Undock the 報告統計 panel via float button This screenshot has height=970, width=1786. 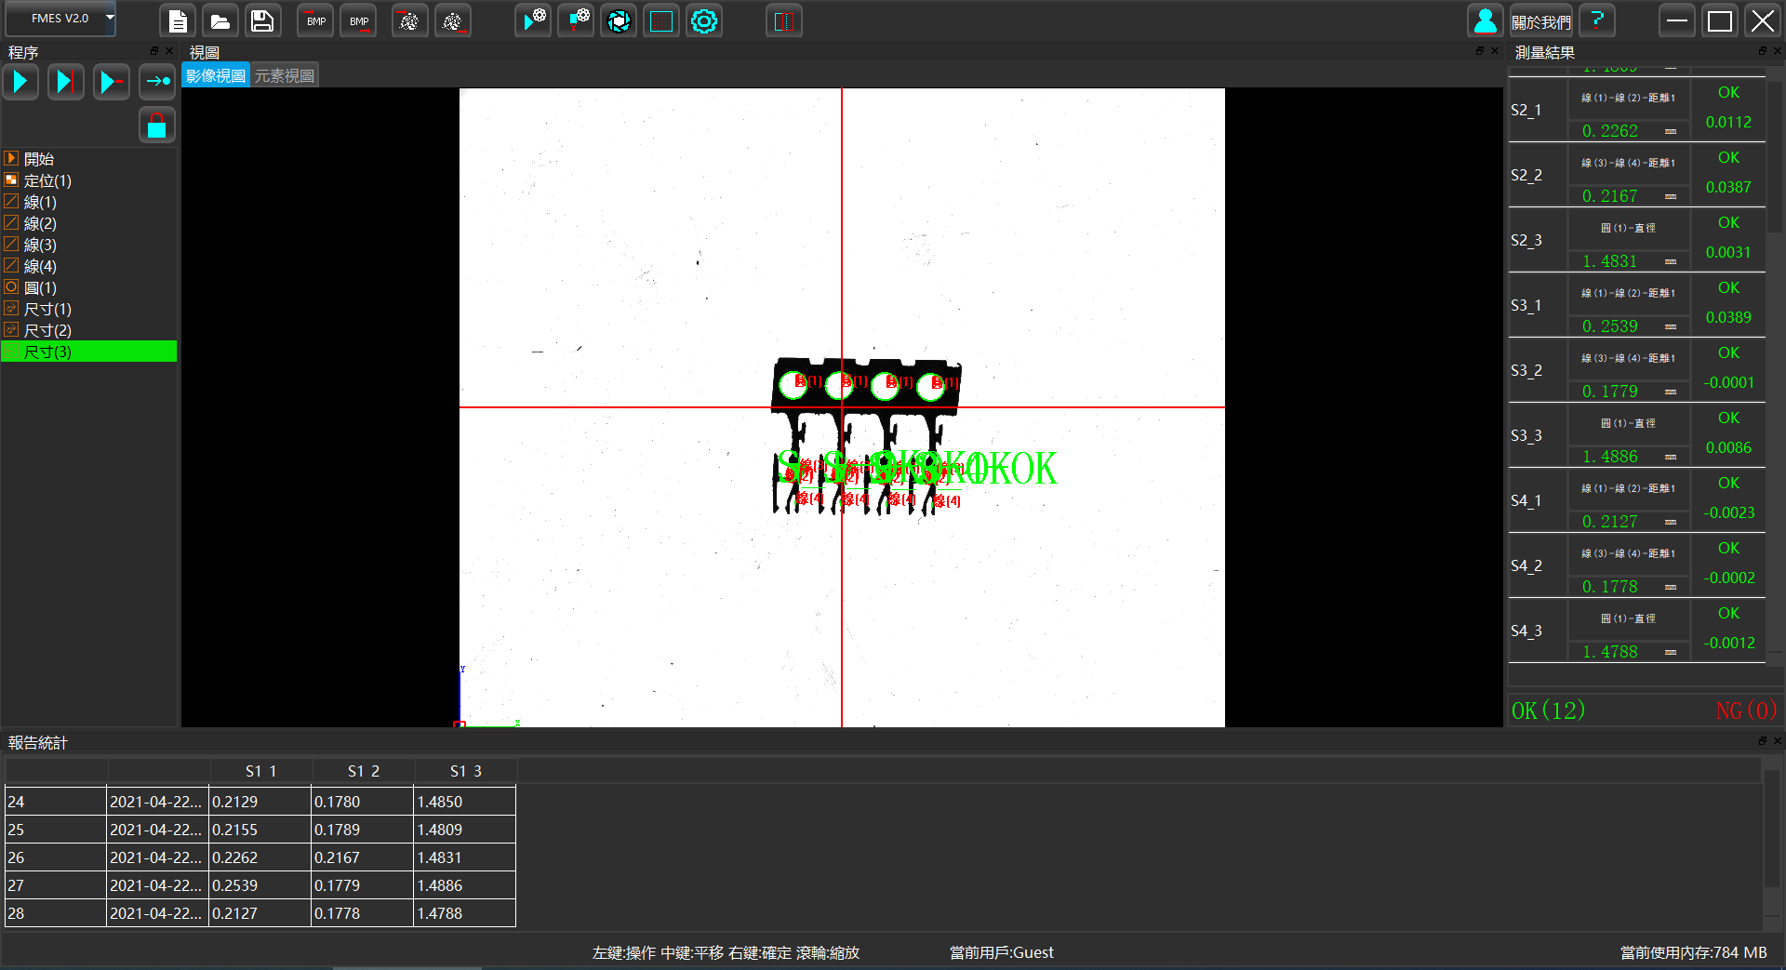[x=1762, y=741]
